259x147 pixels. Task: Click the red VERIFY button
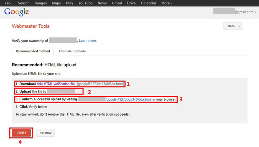21,133
